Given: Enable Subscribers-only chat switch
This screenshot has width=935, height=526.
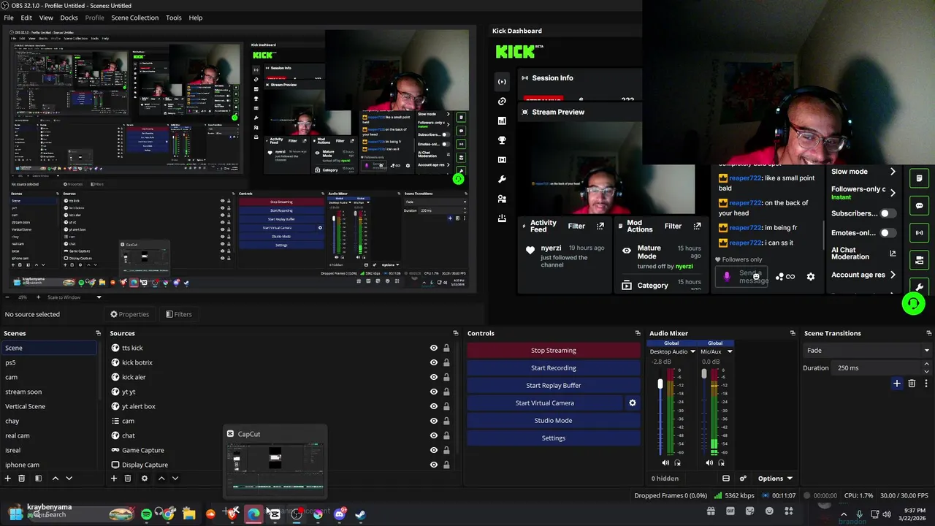Looking at the screenshot, I should tap(888, 213).
